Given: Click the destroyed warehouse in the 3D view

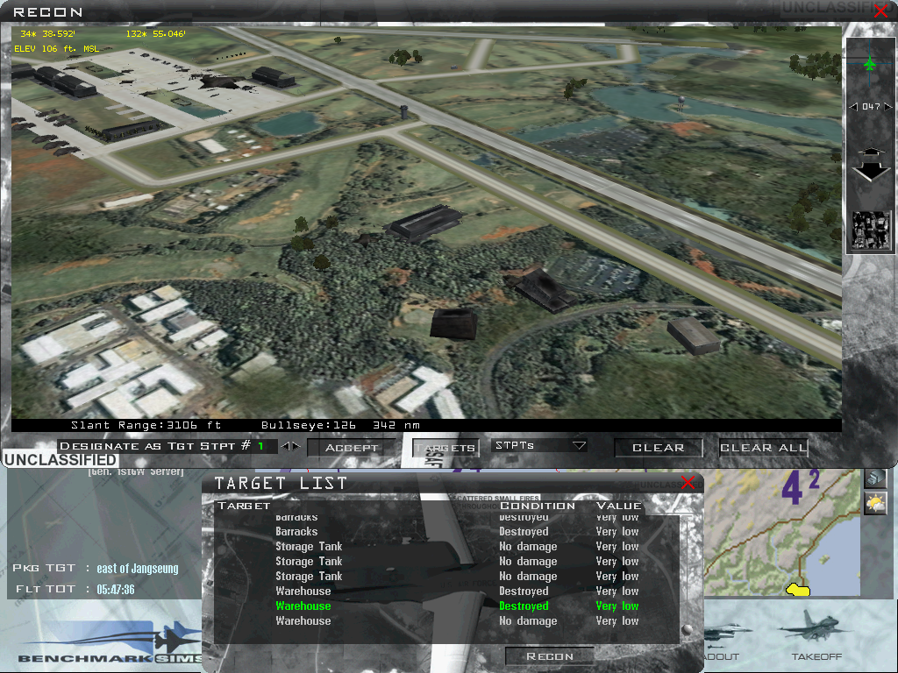Looking at the screenshot, I should [543, 289].
